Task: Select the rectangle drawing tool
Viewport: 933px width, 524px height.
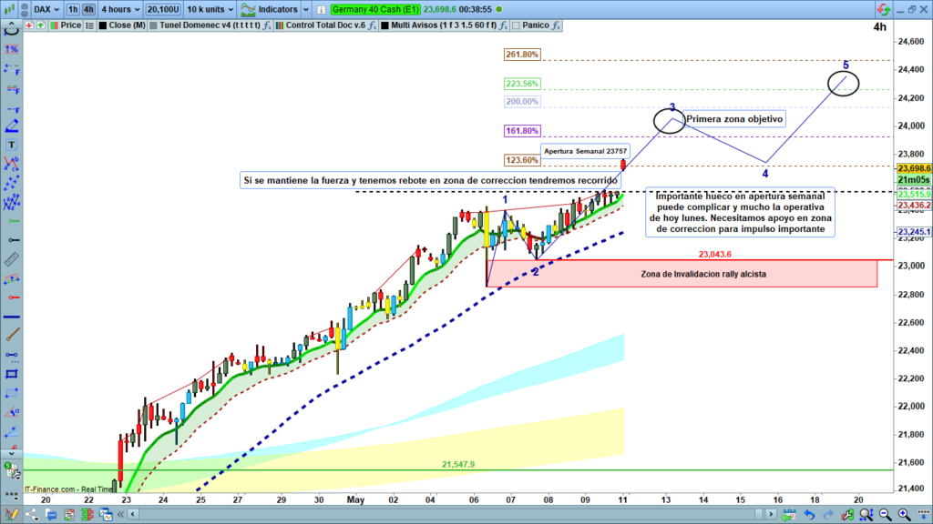Action: pyautogui.click(x=12, y=374)
